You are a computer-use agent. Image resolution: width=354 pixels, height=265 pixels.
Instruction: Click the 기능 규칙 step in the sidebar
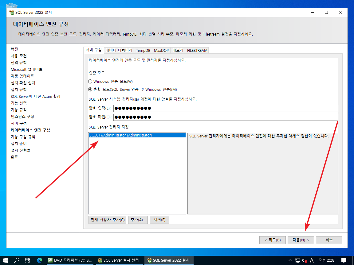coord(19,110)
